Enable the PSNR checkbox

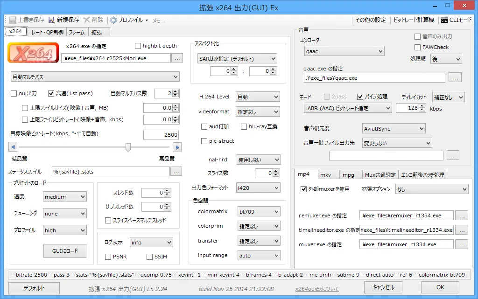click(x=108, y=257)
